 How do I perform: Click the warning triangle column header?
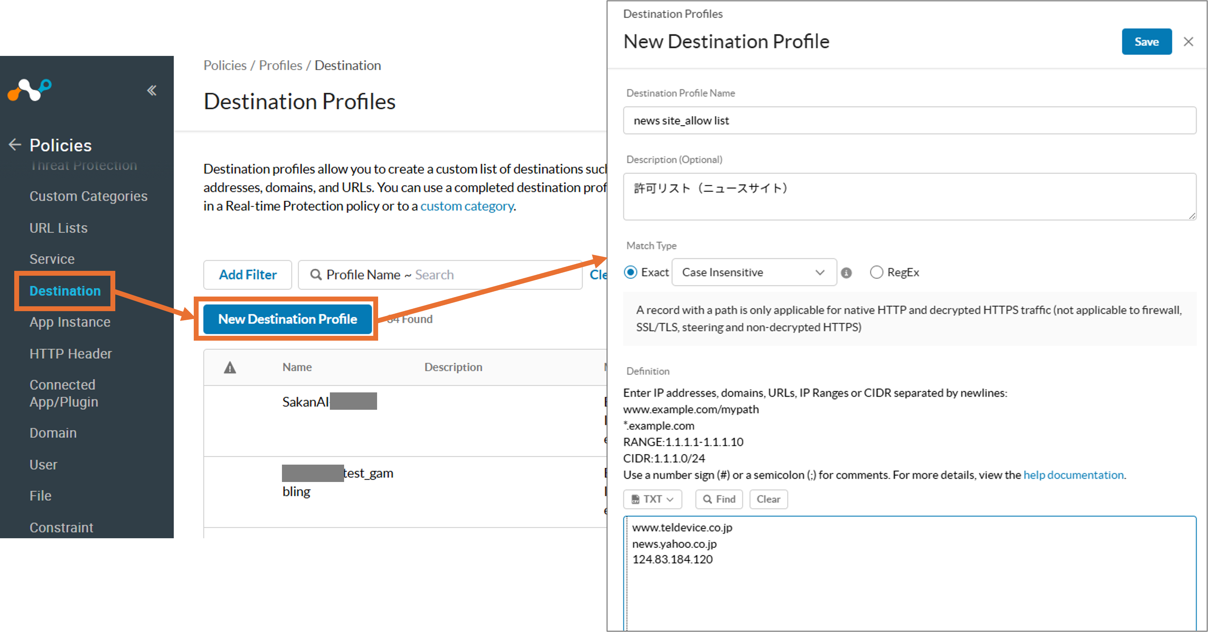(230, 367)
